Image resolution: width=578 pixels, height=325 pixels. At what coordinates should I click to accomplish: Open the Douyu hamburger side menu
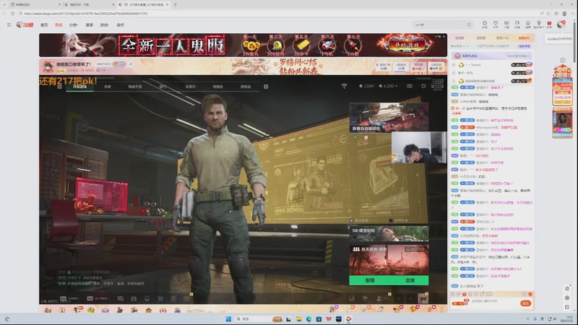(x=9, y=25)
